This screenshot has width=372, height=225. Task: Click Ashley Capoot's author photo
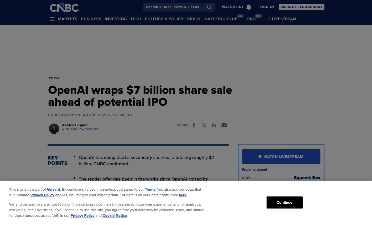point(54,129)
